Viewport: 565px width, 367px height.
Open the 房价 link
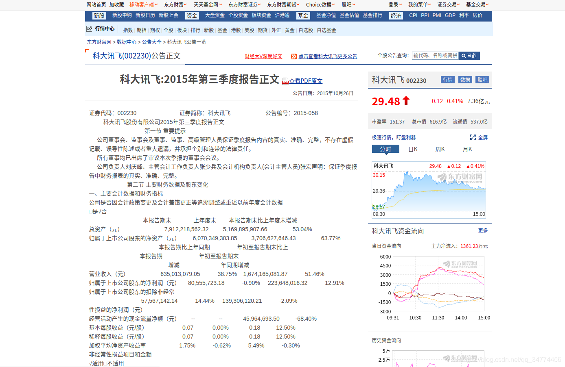477,15
